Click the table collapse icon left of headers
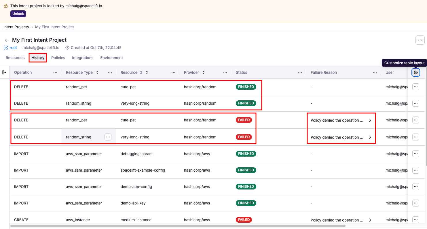The width and height of the screenshot is (427, 229). [4, 72]
